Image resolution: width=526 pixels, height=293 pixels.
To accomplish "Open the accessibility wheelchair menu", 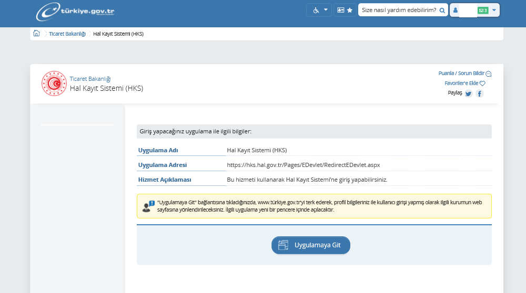I will [319, 10].
